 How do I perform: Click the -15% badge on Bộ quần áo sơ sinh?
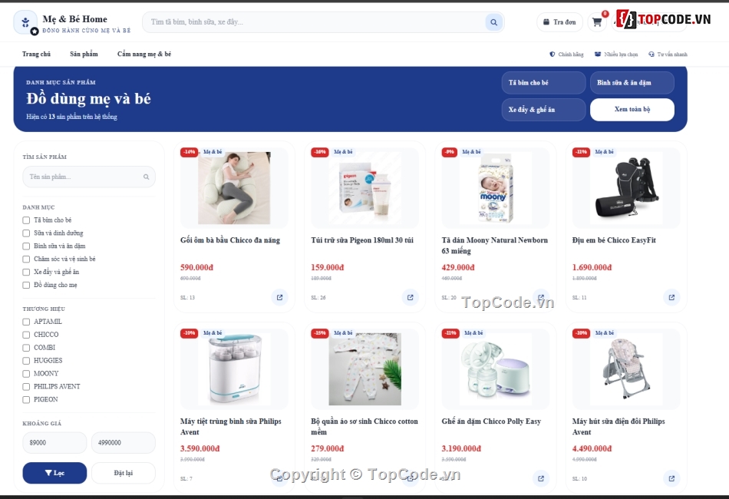pyautogui.click(x=320, y=333)
